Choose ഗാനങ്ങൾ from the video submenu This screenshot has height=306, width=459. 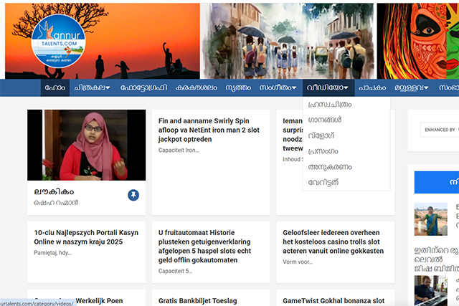[324, 120]
